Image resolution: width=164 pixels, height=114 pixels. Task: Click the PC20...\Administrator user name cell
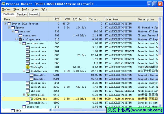119,99
